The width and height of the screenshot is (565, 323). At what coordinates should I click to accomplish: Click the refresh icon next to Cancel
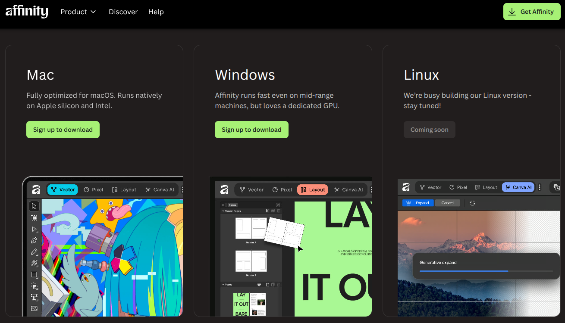tap(472, 203)
